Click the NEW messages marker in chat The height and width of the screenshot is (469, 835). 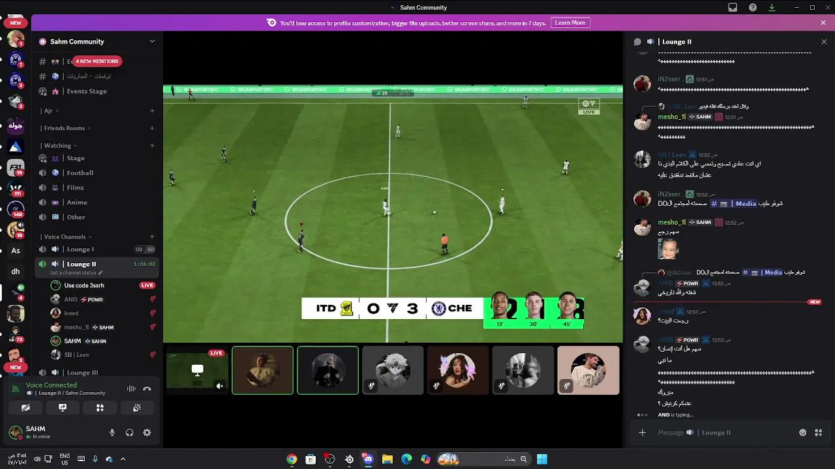point(815,302)
